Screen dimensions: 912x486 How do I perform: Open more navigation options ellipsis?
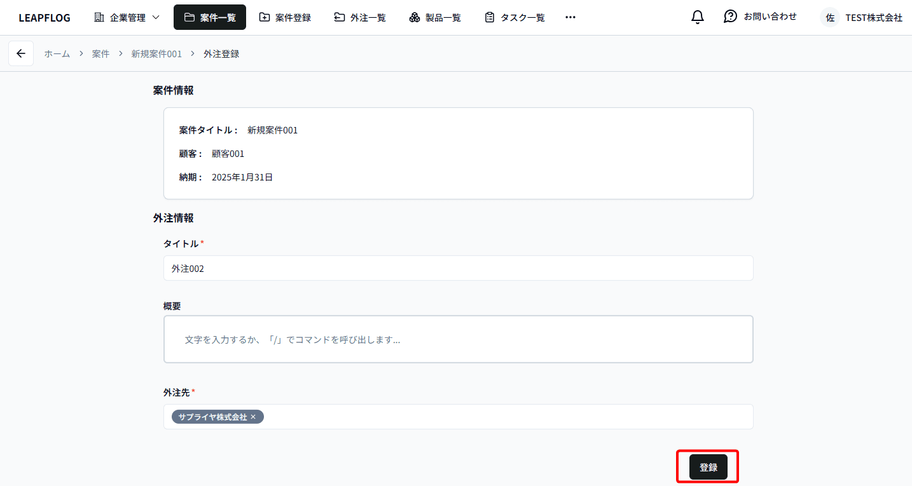570,18
